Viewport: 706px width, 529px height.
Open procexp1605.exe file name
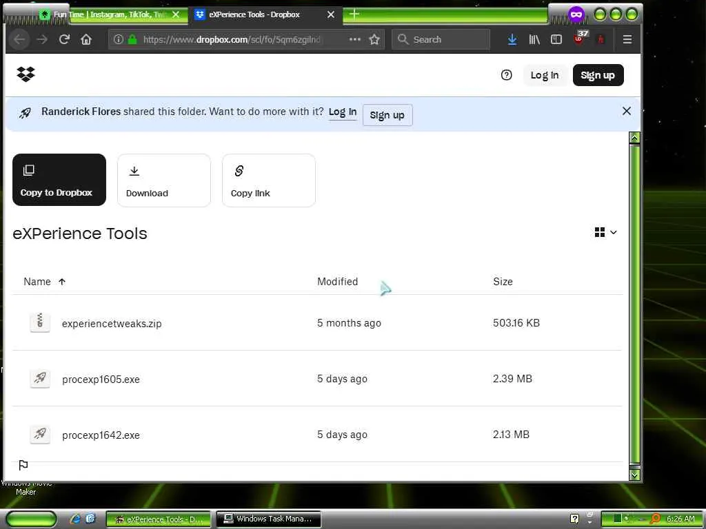101,380
